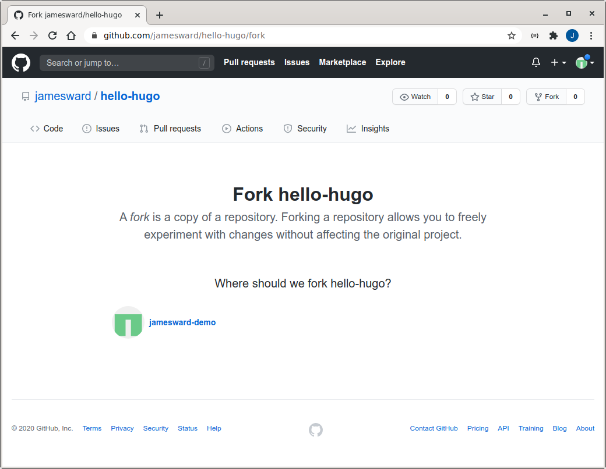Toggle Watch on the repository

(415, 97)
